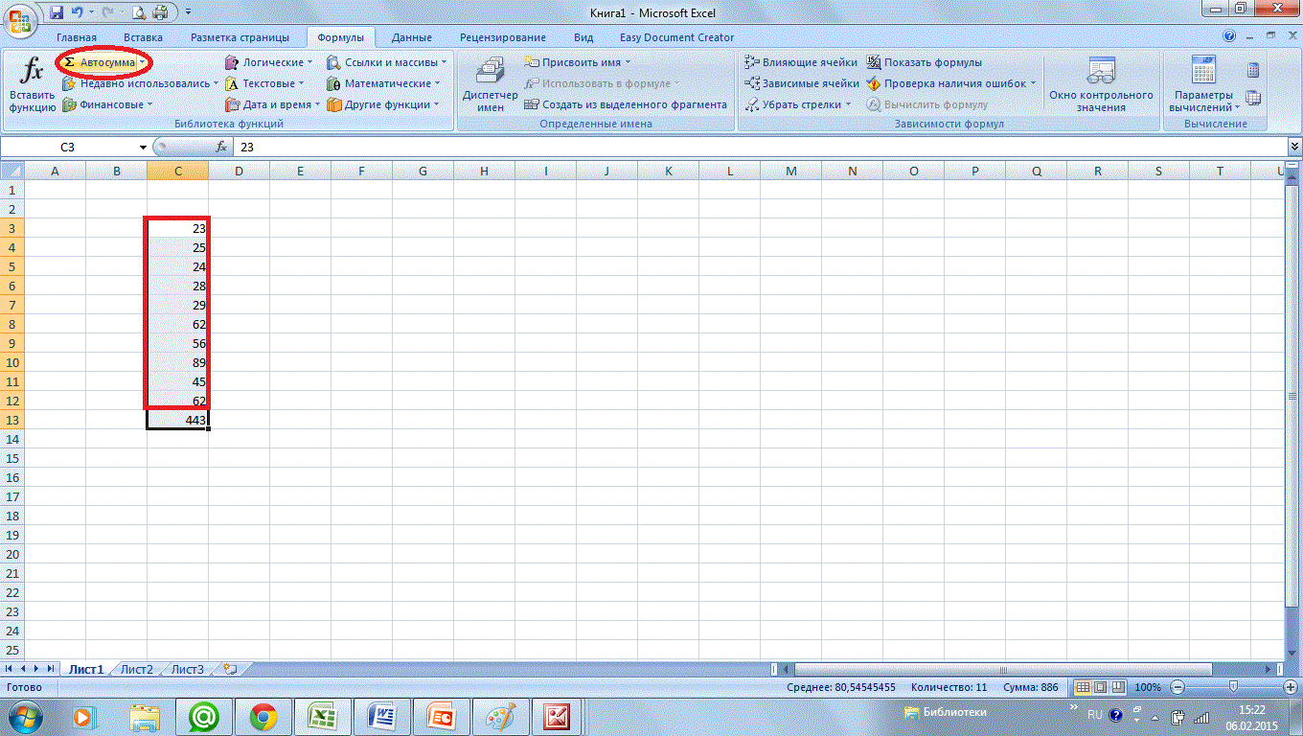Switch to Page Layout view in the status bar

1100,687
